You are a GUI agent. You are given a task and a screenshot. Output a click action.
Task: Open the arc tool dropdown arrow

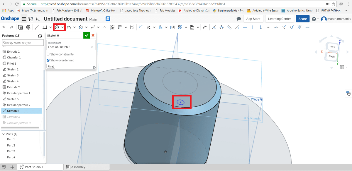pyautogui.click(x=74, y=27)
